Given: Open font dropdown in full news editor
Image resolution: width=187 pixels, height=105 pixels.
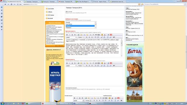Looking at the screenshot, I should (71, 66).
